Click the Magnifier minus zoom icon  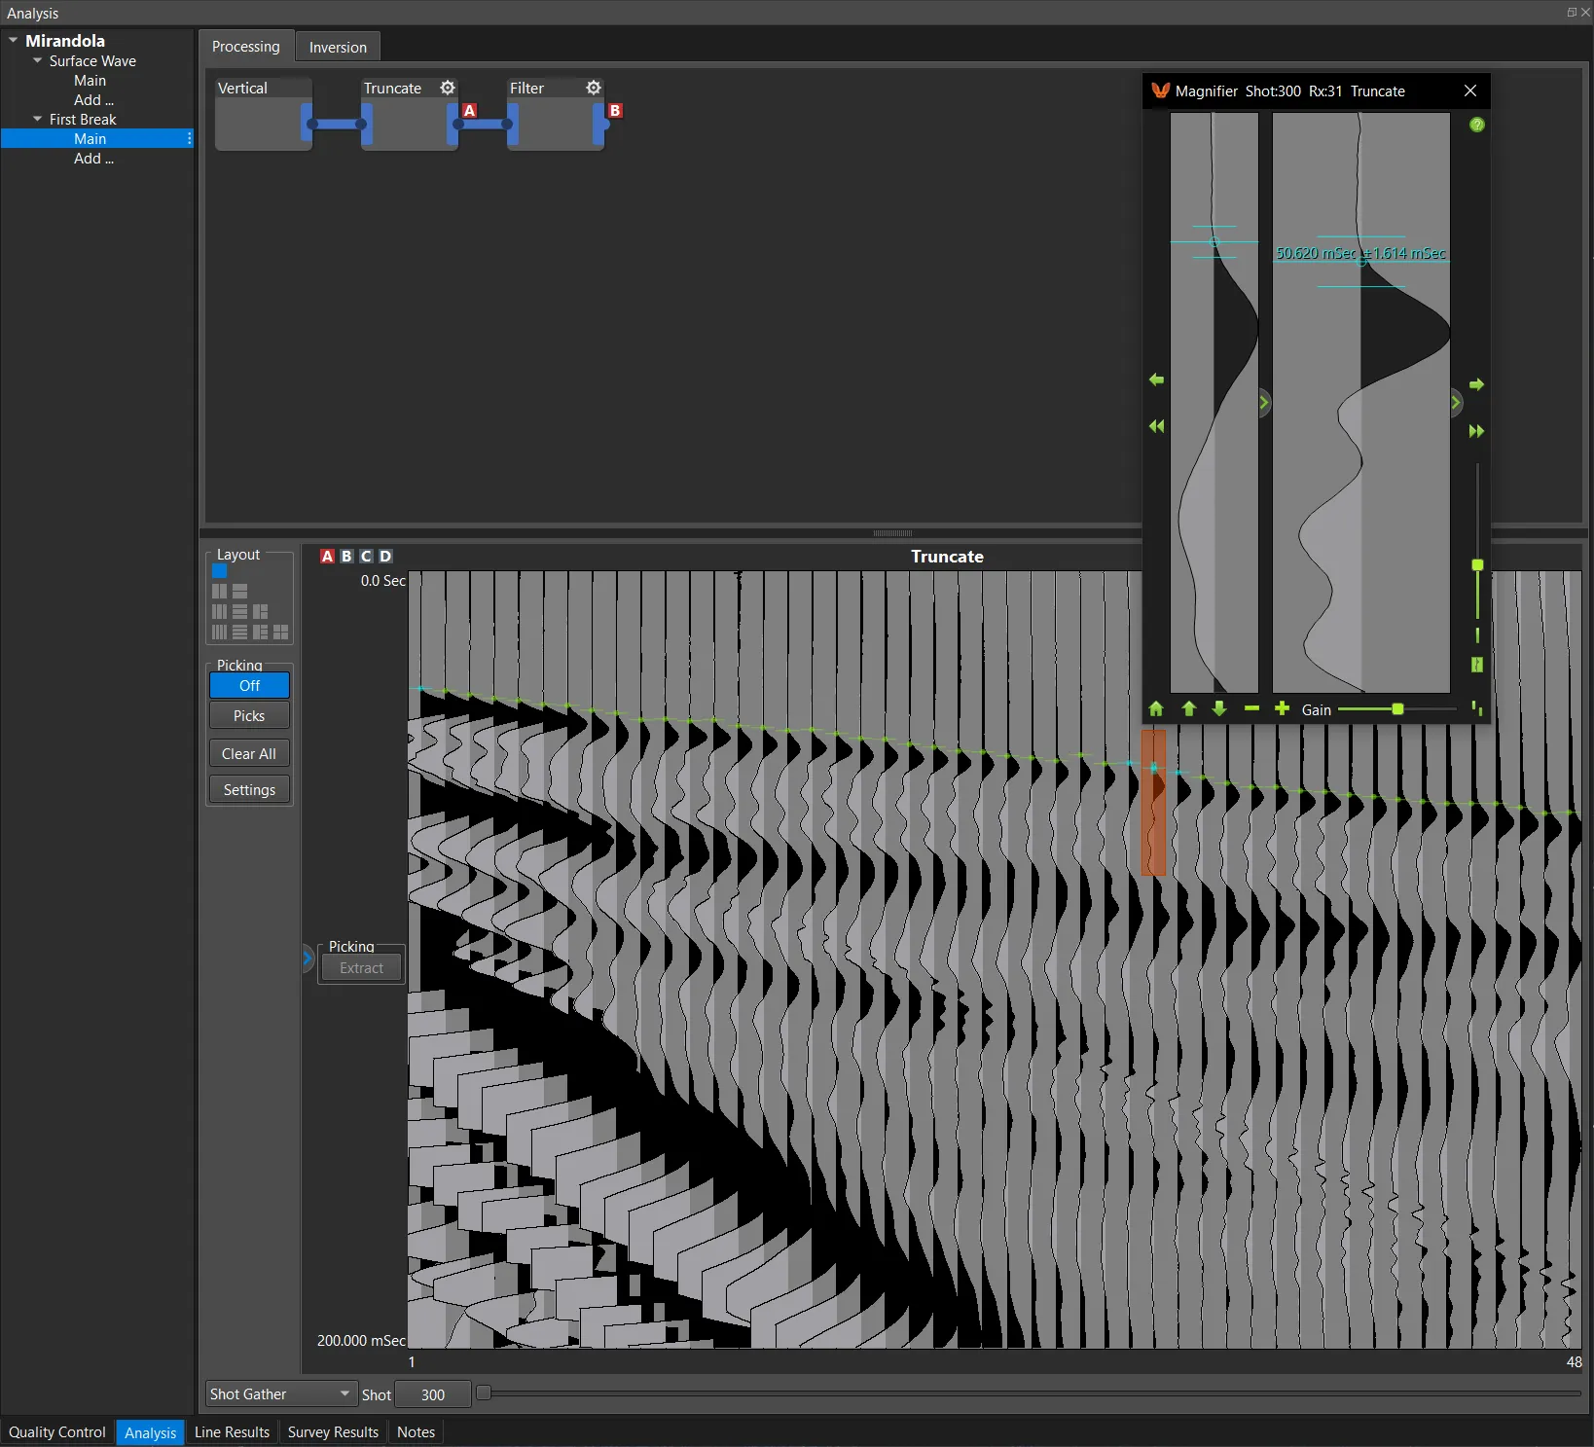pos(1251,708)
